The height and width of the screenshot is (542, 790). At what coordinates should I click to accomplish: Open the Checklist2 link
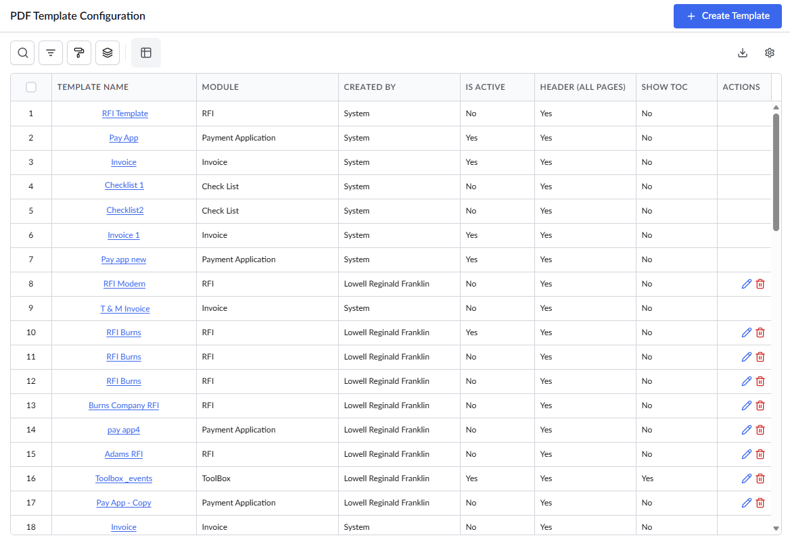[125, 210]
